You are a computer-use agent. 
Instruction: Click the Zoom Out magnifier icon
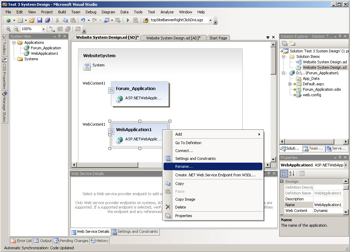pyautogui.click(x=16, y=29)
